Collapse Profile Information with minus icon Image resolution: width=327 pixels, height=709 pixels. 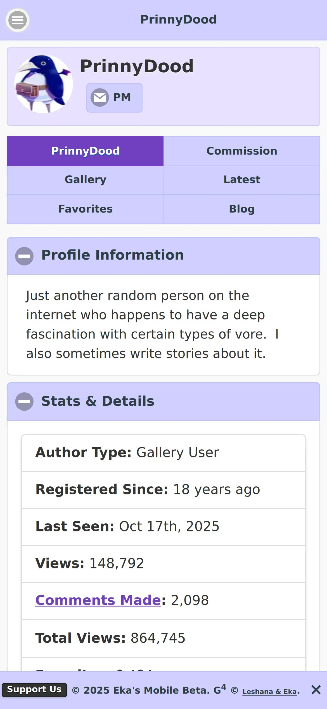pos(24,256)
